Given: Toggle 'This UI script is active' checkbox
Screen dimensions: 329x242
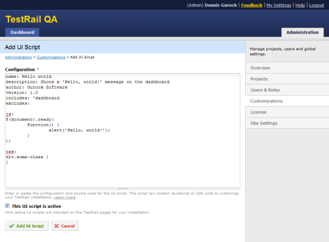Looking at the screenshot, I should [x=7, y=205].
